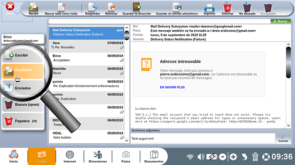The height and width of the screenshot is (165, 295).
Task: Zoom out with the minus icon
Action: tap(222, 157)
